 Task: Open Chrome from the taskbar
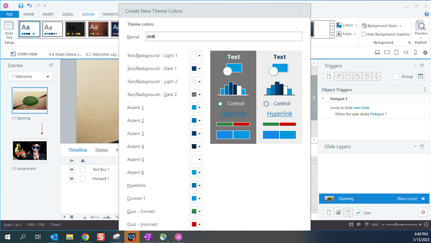point(85,237)
